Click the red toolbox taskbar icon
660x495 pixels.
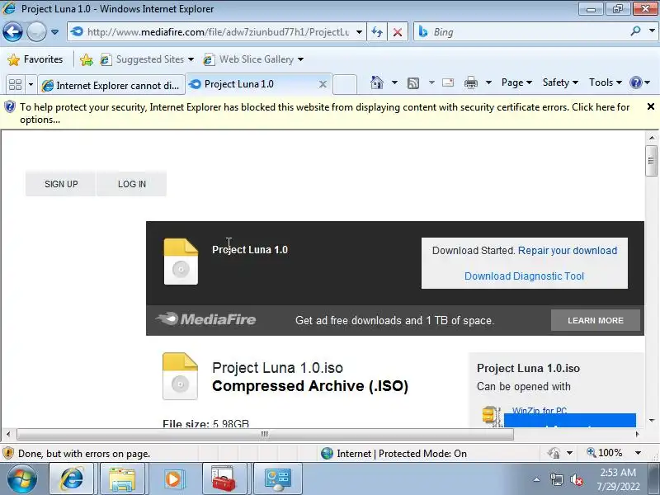(224, 479)
